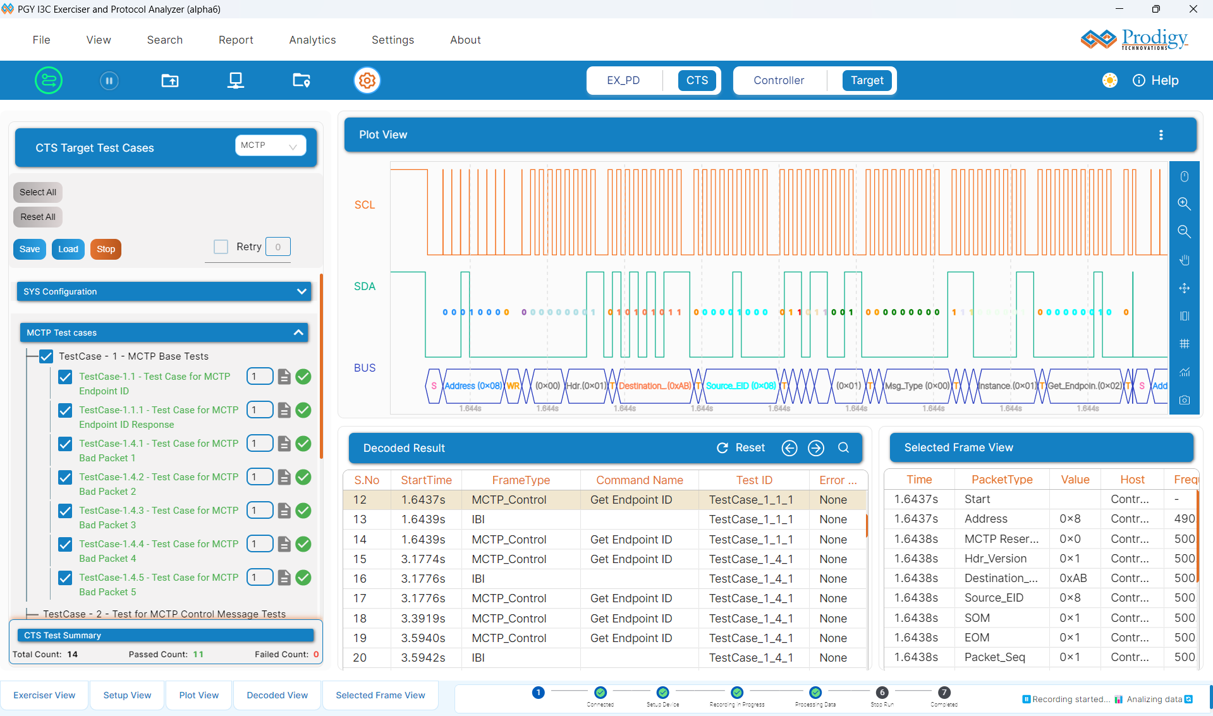Pause the capture with pause icon
The width and height of the screenshot is (1213, 716).
click(109, 80)
